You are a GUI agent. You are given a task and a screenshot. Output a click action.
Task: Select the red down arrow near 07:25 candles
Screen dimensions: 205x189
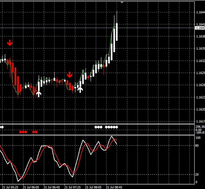70,75
